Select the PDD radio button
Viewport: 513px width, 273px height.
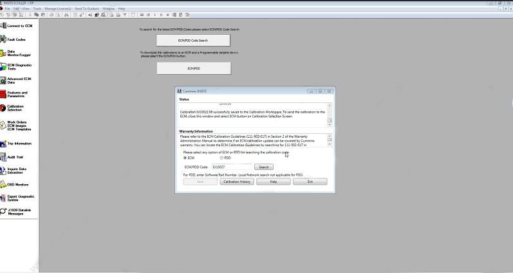[221, 158]
